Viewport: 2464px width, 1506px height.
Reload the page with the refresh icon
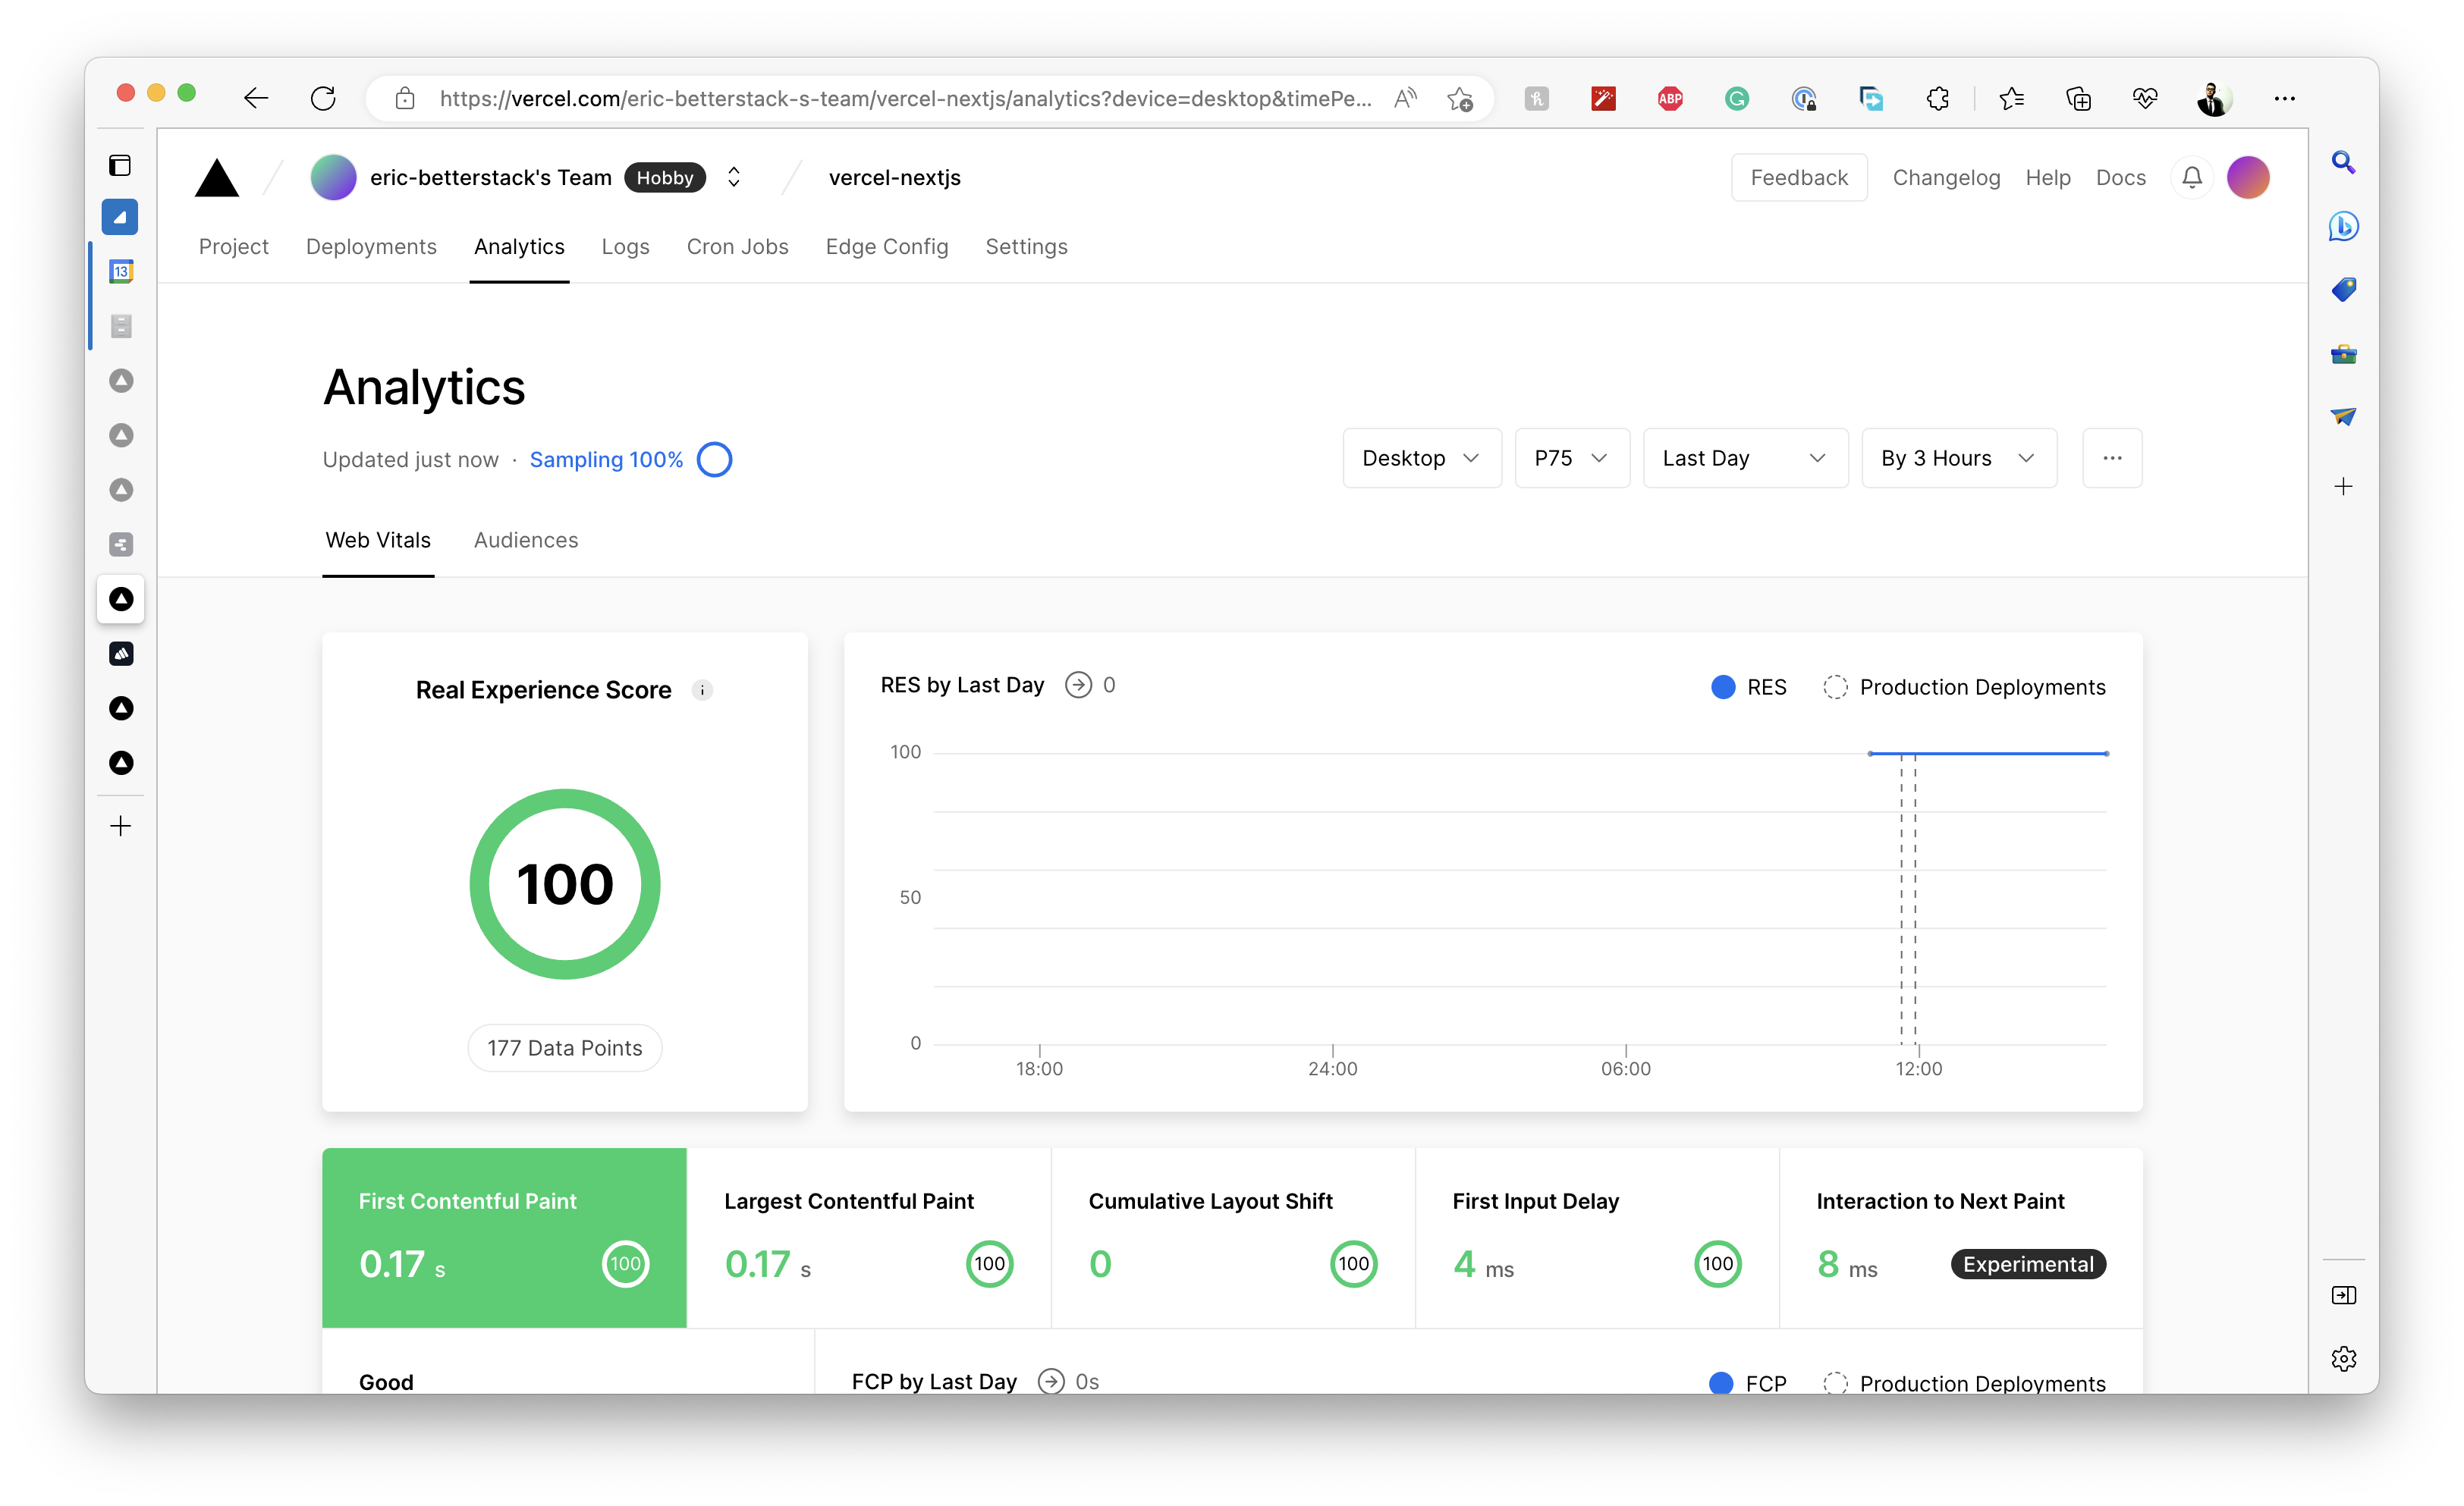(323, 98)
